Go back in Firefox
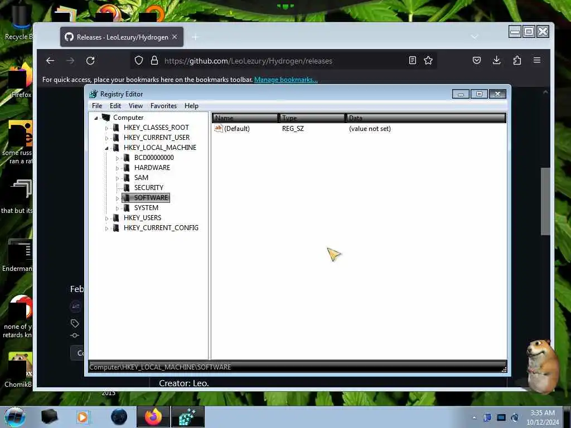Viewport: 571px width, 428px height. coord(50,61)
